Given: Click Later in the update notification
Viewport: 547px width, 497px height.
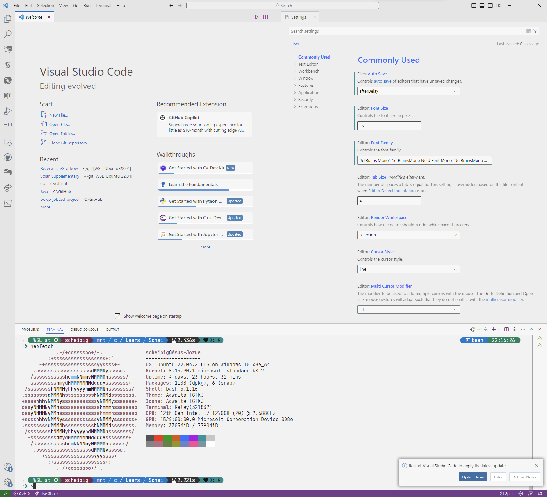Looking at the screenshot, I should coord(498,477).
